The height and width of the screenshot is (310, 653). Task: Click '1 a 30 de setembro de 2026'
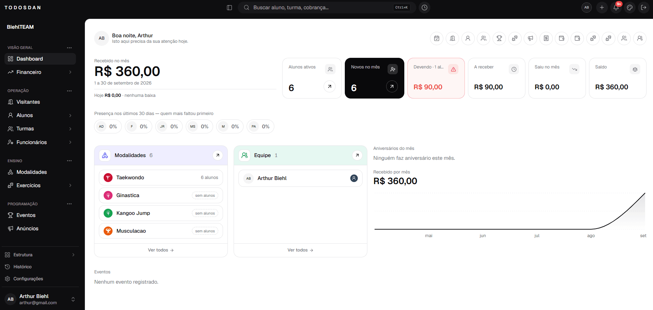[123, 83]
